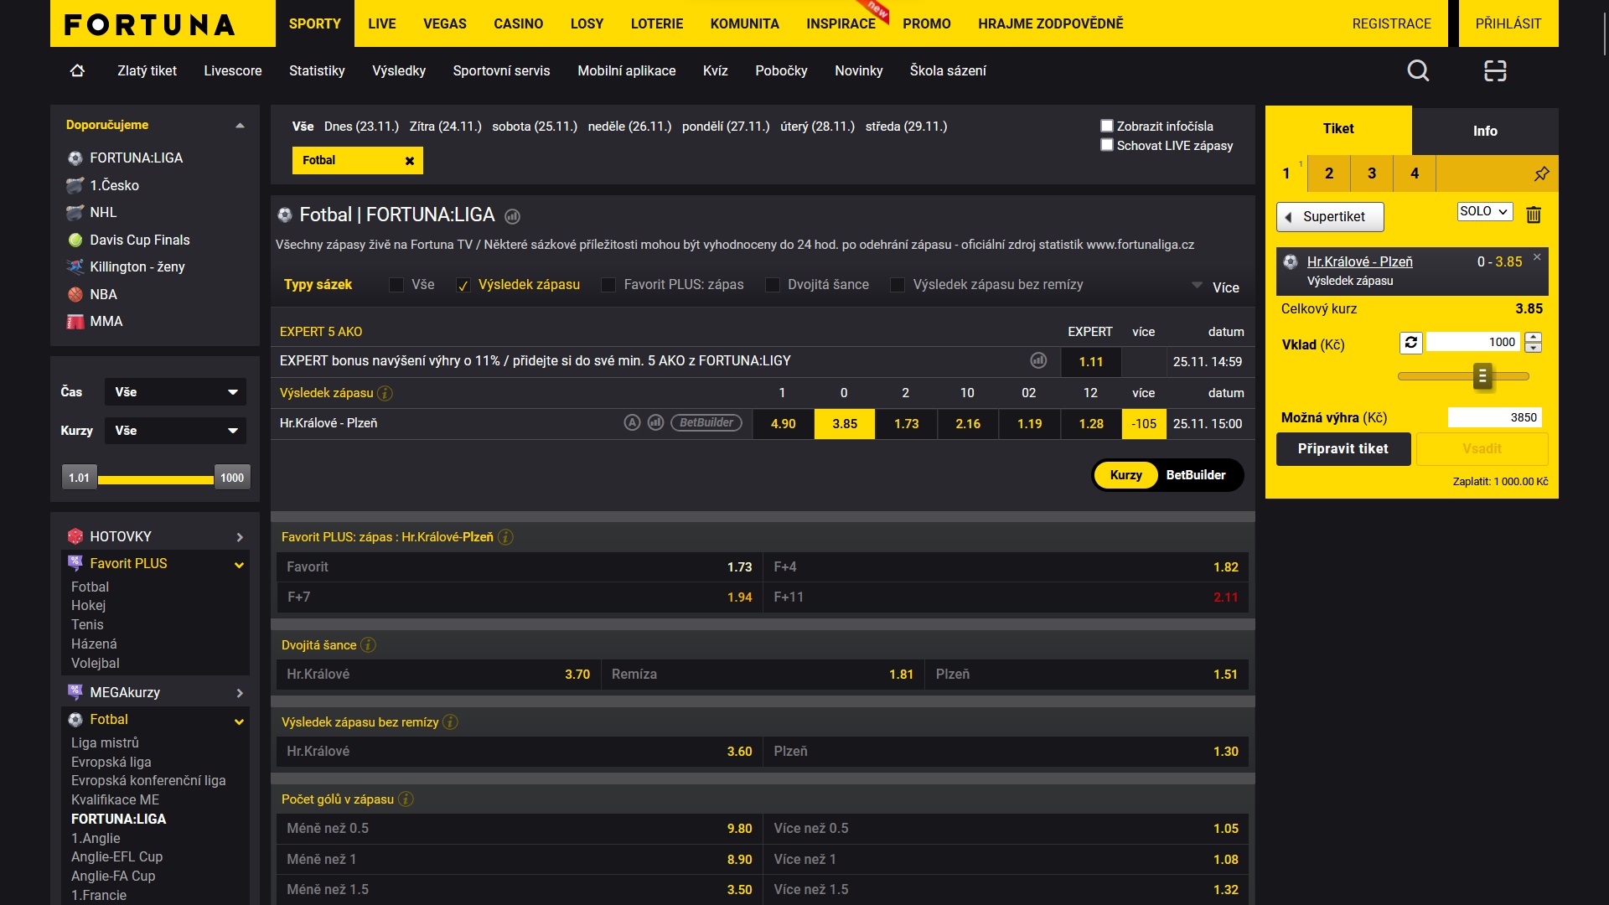
Task: Show info for Výsledek zápasu column
Action: pyautogui.click(x=385, y=393)
